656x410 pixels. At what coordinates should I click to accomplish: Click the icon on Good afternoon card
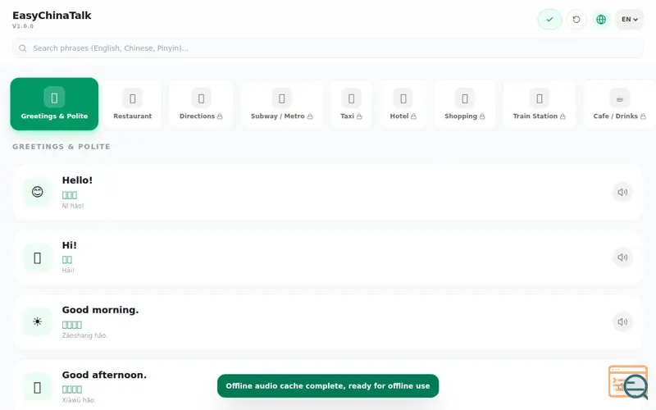pyautogui.click(x=37, y=387)
